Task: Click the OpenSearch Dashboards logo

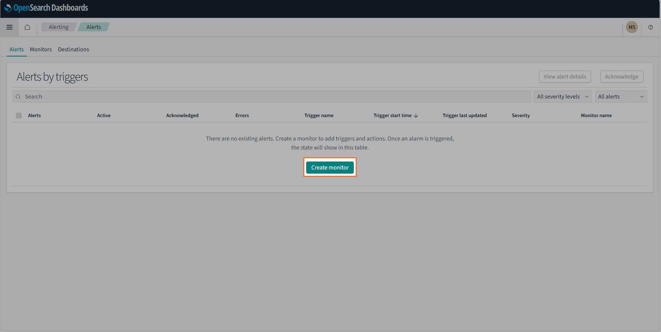Action: (47, 8)
